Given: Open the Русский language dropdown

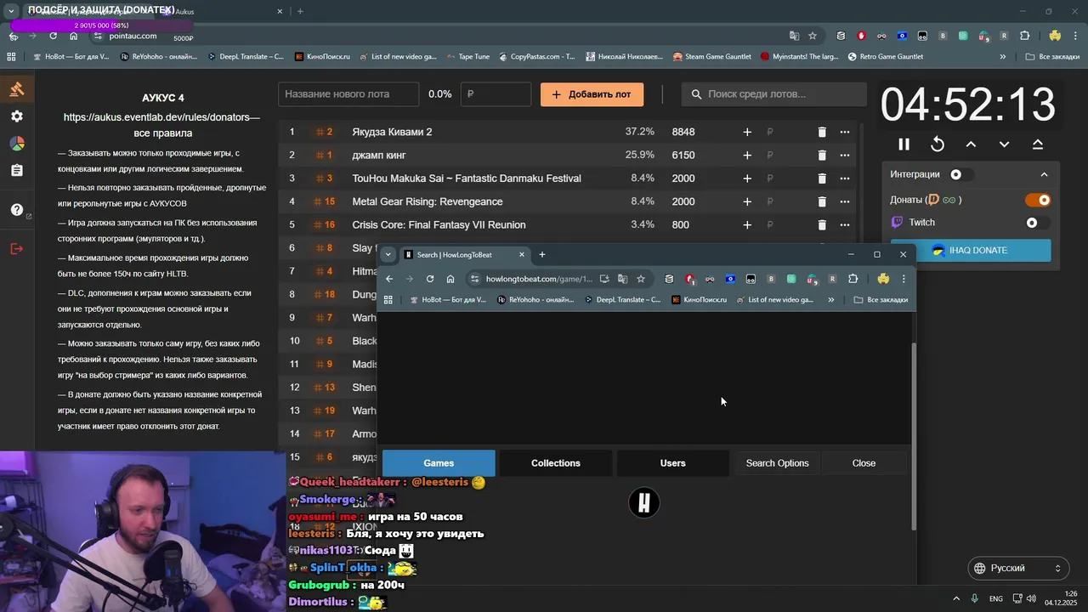Looking at the screenshot, I should pyautogui.click(x=1018, y=568).
